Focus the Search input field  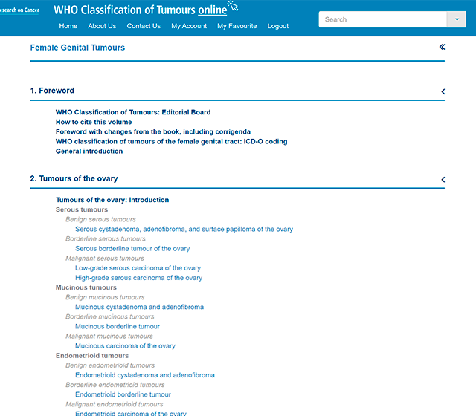point(382,19)
